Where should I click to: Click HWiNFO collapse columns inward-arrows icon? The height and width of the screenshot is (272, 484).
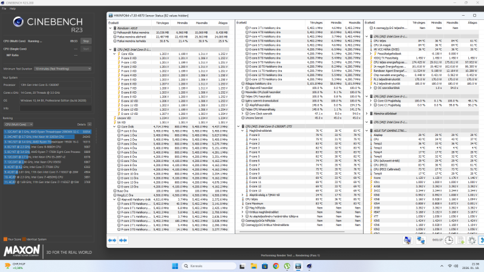123,240
